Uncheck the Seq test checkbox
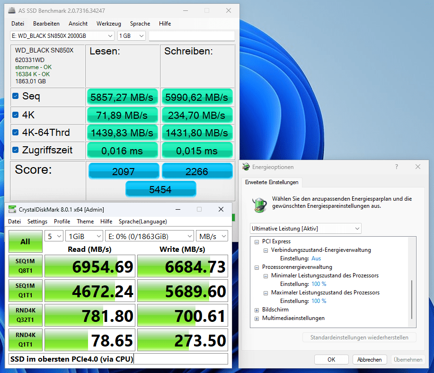The image size is (434, 373). point(16,96)
